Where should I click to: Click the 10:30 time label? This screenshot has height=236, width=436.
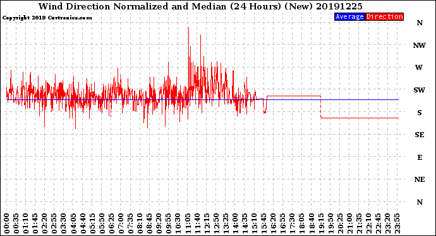tap(178, 223)
